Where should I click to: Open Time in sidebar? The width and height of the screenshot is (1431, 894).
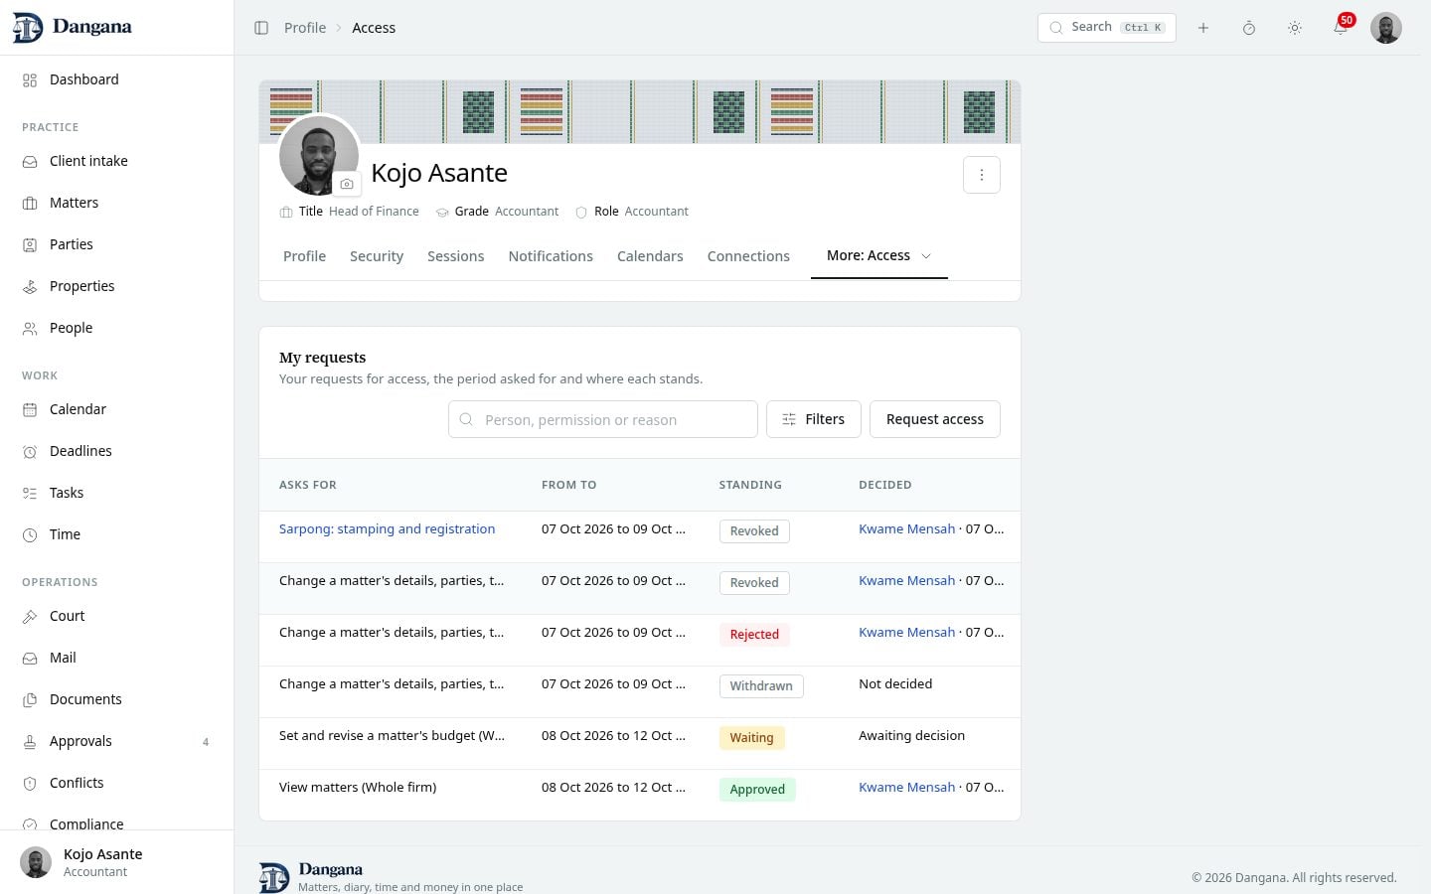coord(117,534)
